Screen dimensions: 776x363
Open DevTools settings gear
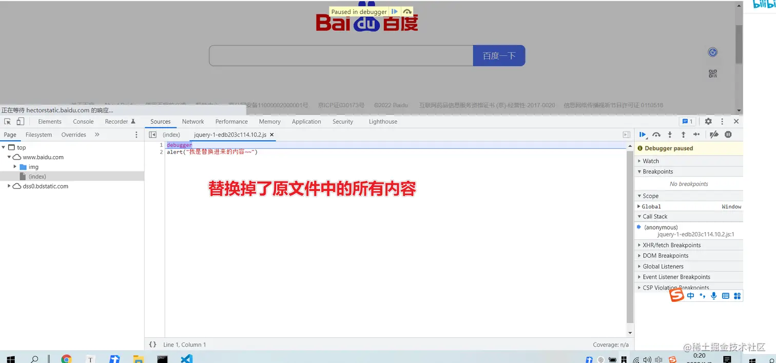(x=708, y=122)
